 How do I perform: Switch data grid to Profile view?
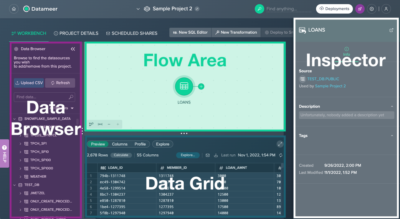click(140, 144)
